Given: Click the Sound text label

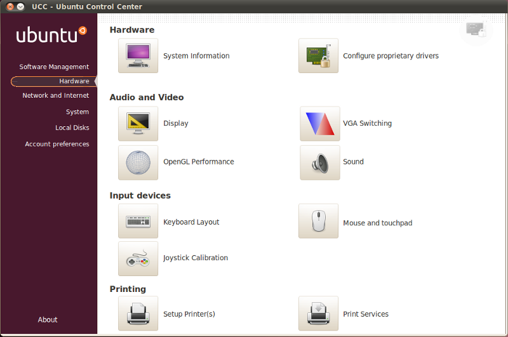Looking at the screenshot, I should coord(353,162).
